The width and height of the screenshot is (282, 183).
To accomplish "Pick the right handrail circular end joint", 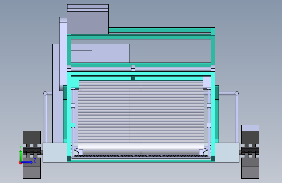I will (237, 93).
